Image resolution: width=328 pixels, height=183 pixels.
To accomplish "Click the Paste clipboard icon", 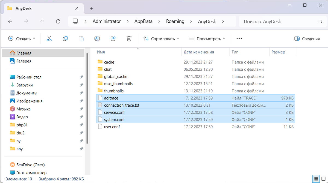I will [81, 39].
